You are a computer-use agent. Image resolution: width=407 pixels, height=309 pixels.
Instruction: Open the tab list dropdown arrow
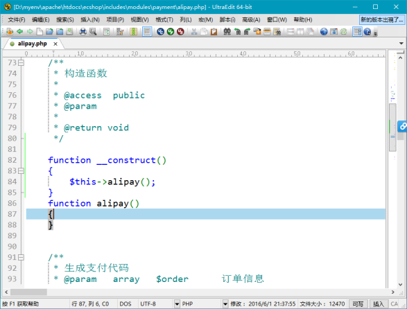[401, 44]
